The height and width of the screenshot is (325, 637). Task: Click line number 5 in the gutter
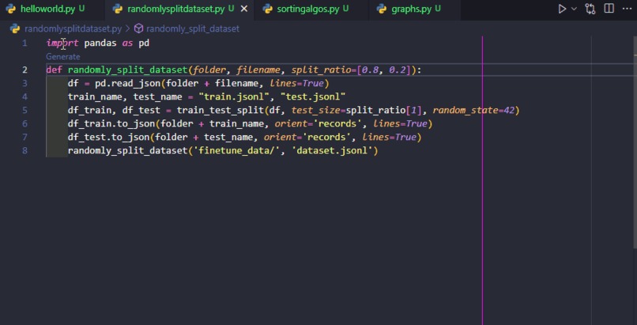click(x=24, y=110)
